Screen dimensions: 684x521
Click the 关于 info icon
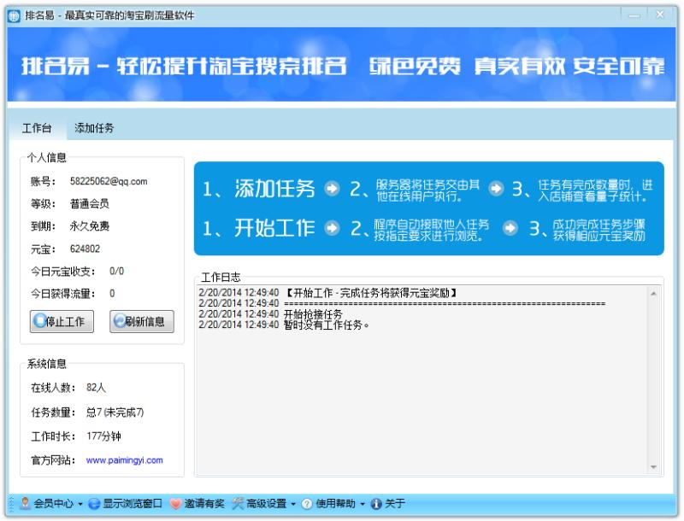pyautogui.click(x=375, y=504)
